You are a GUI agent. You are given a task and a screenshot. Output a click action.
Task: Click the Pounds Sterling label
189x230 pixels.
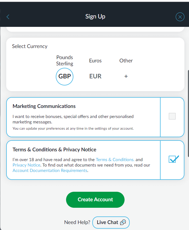64,60
